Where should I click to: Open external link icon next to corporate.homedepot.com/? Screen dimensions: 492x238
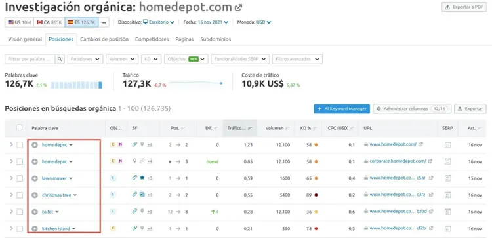(x=430, y=161)
